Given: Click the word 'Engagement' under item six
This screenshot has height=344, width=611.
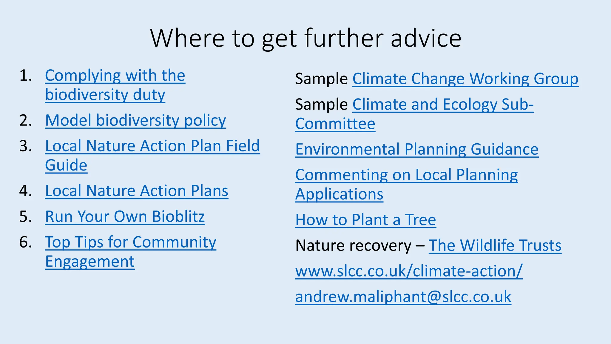Looking at the screenshot, I should (x=90, y=262).
